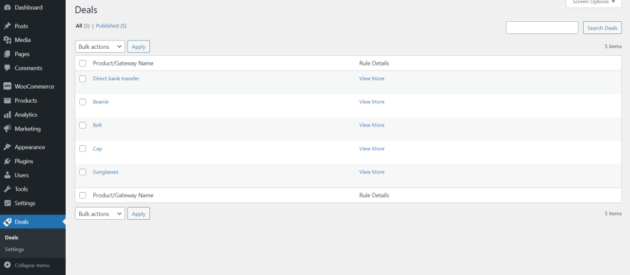This screenshot has height=275, width=630.
Task: Open the Belt deal link
Action: click(97, 125)
